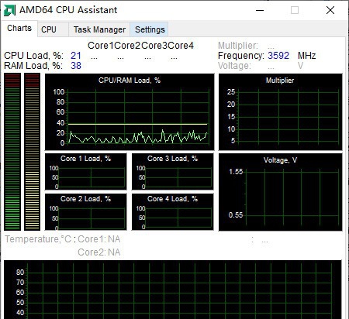
Task: Click the 'Frequency:' label
Action: 241,56
